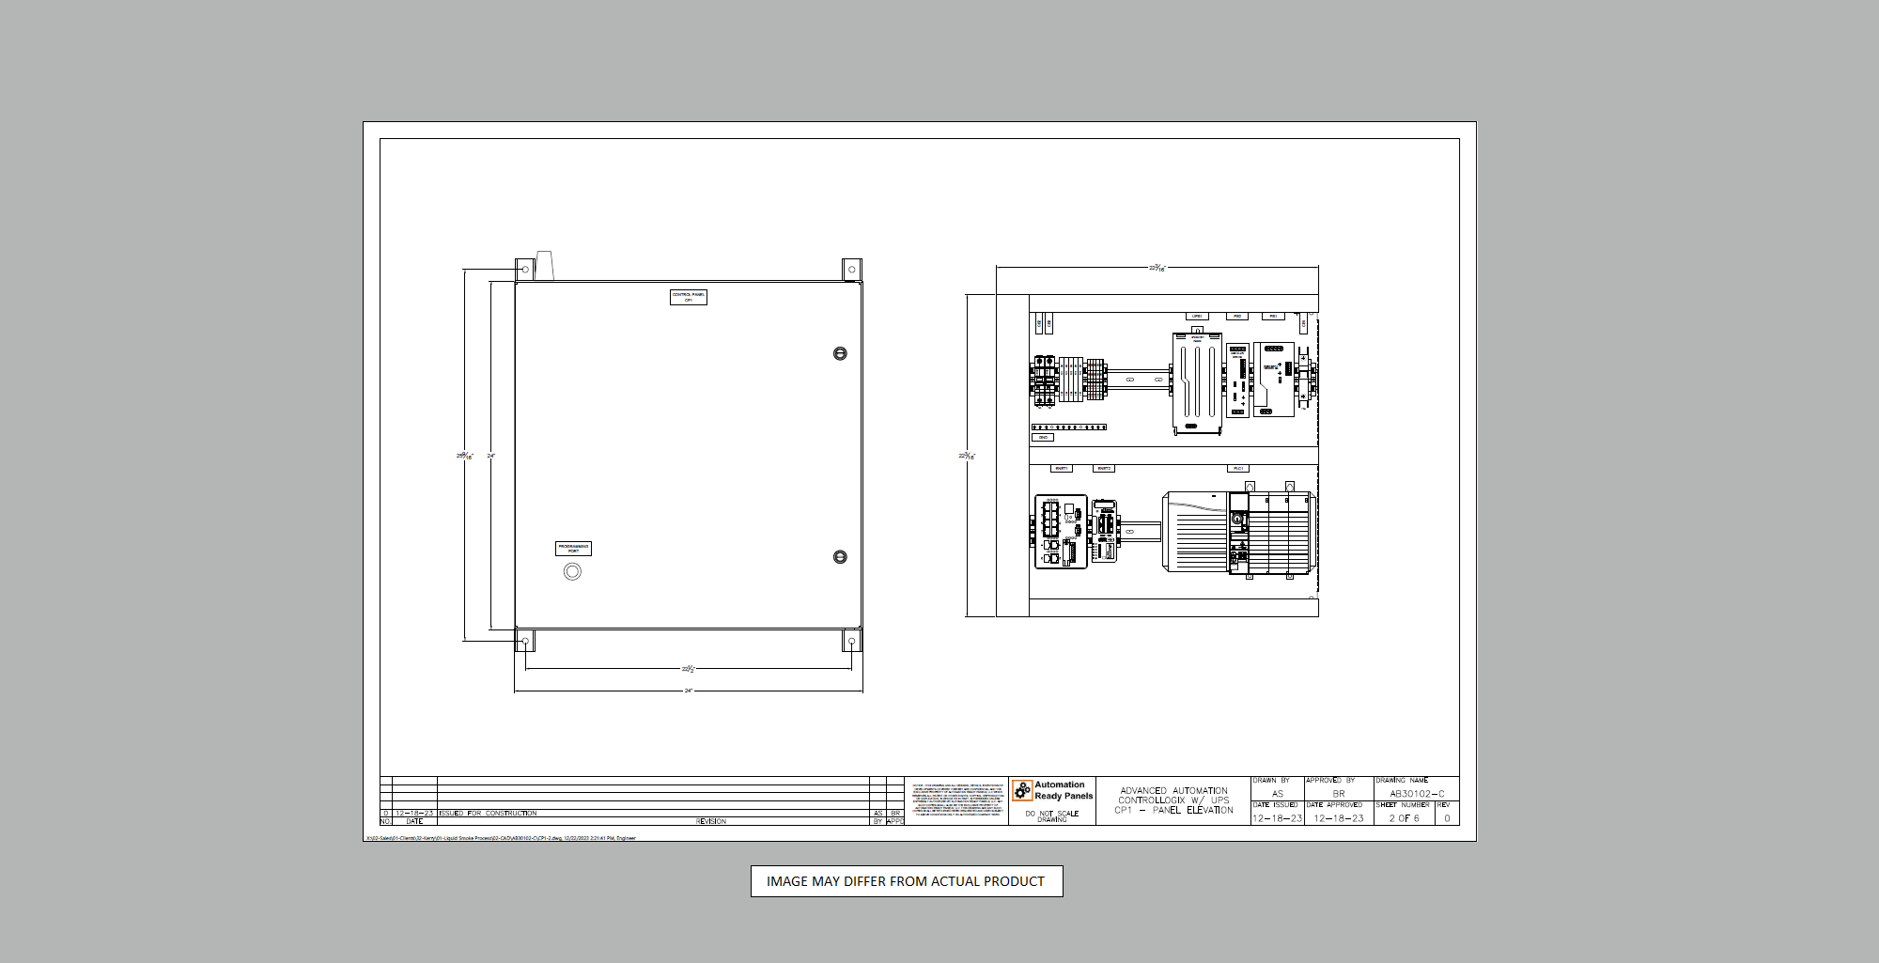
Task: Click the ground bus bar above GND label
Action: click(1069, 427)
